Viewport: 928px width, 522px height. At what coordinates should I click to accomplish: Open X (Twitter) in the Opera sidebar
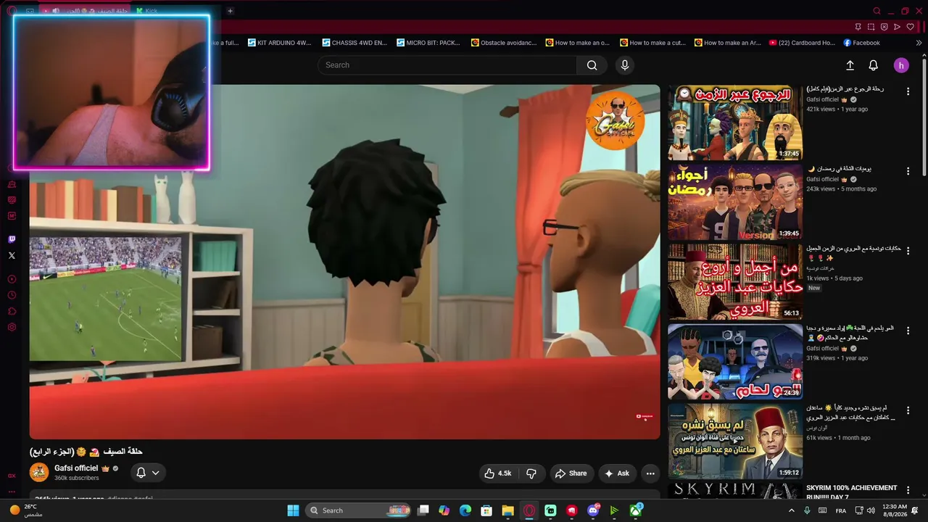pos(12,255)
